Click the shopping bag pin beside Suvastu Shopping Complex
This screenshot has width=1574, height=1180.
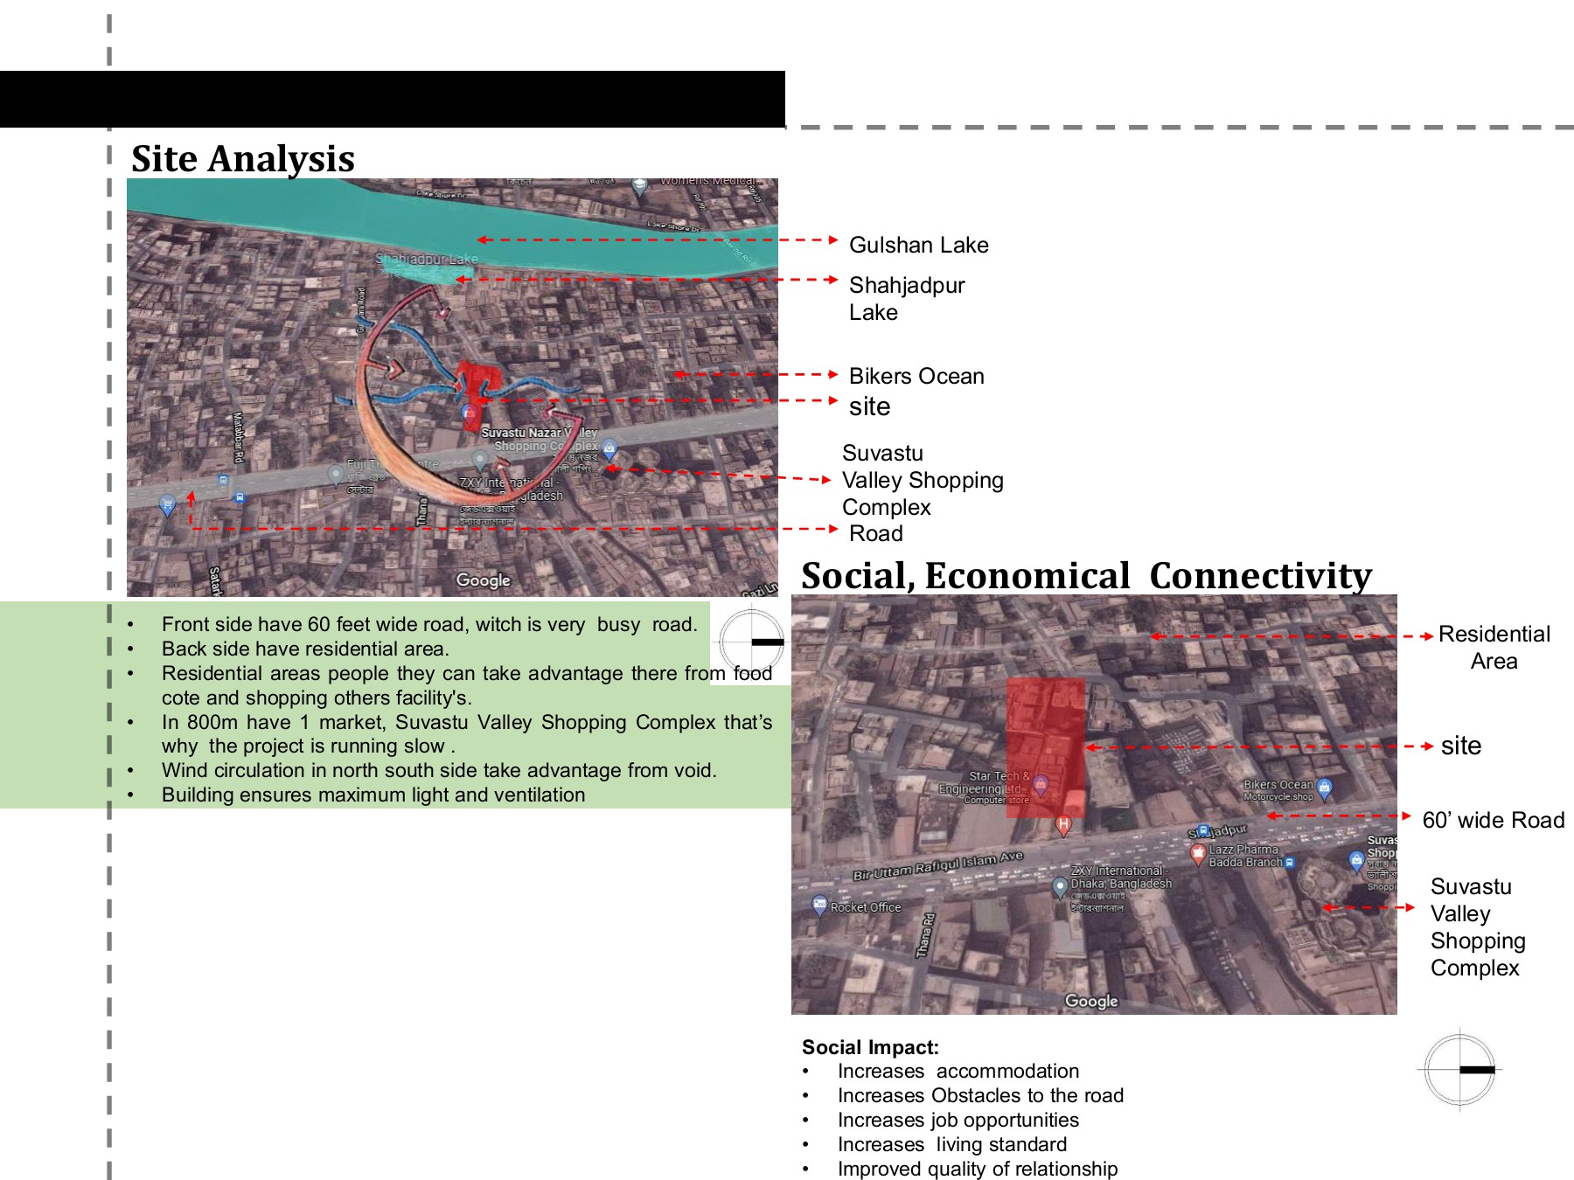coord(1355,858)
